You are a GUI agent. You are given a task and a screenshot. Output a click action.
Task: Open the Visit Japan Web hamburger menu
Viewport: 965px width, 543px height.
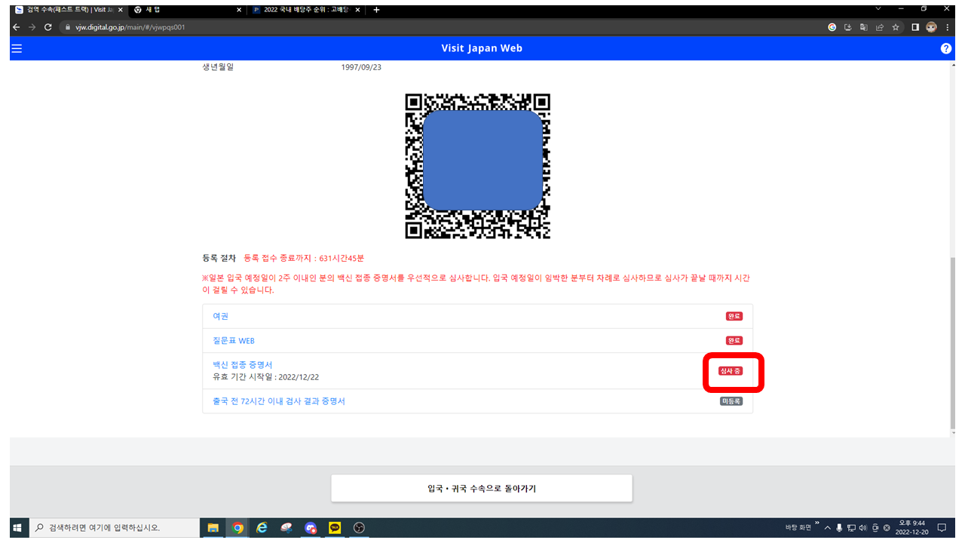(x=17, y=48)
